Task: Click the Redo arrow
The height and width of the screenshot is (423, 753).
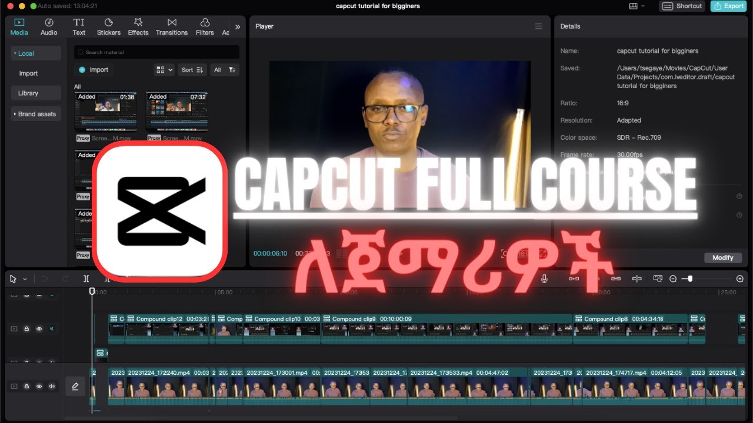Action: point(65,279)
